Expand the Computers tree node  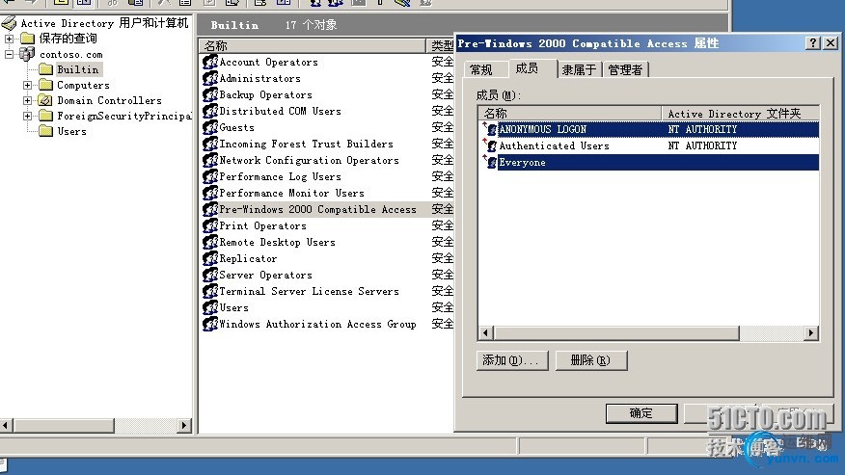pos(27,85)
